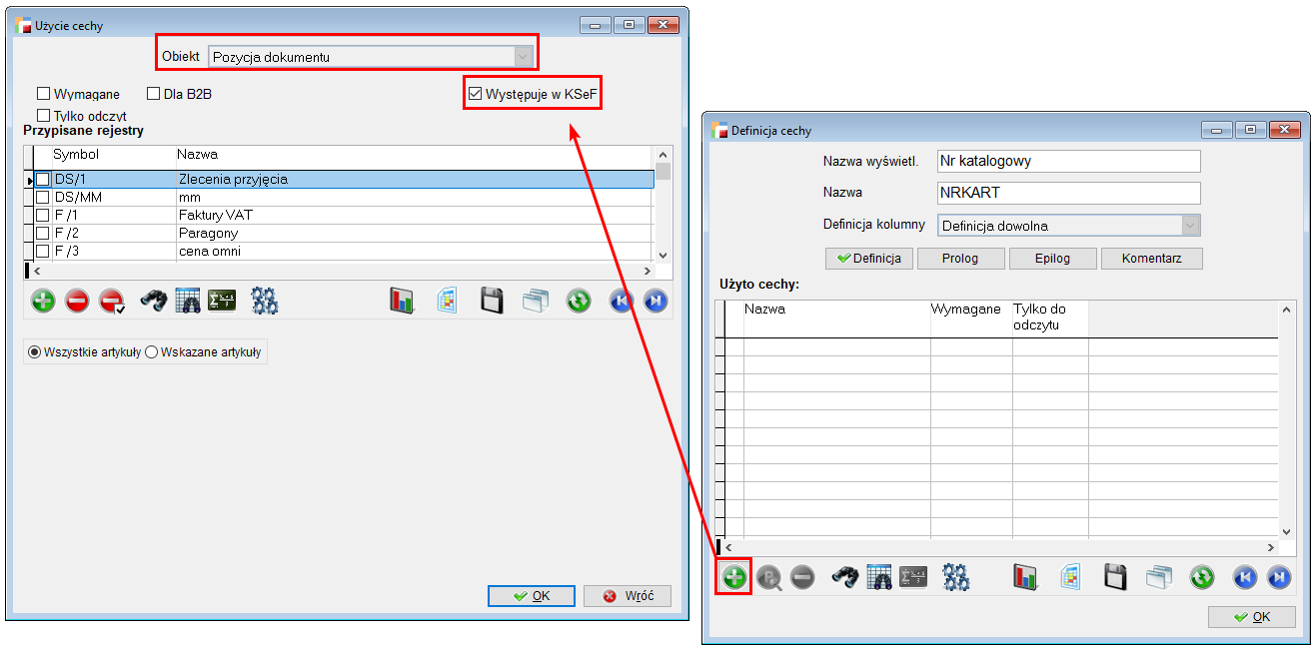Click the green refresh icon in Użycie cechy
This screenshot has width=1316, height=648.
point(579,301)
